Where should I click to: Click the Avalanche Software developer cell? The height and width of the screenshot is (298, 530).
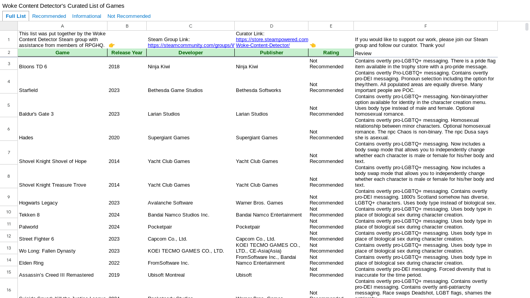click(191, 197)
